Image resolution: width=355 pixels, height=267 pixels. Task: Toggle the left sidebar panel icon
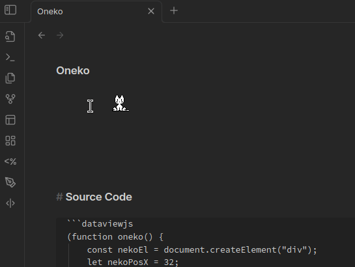10,10
